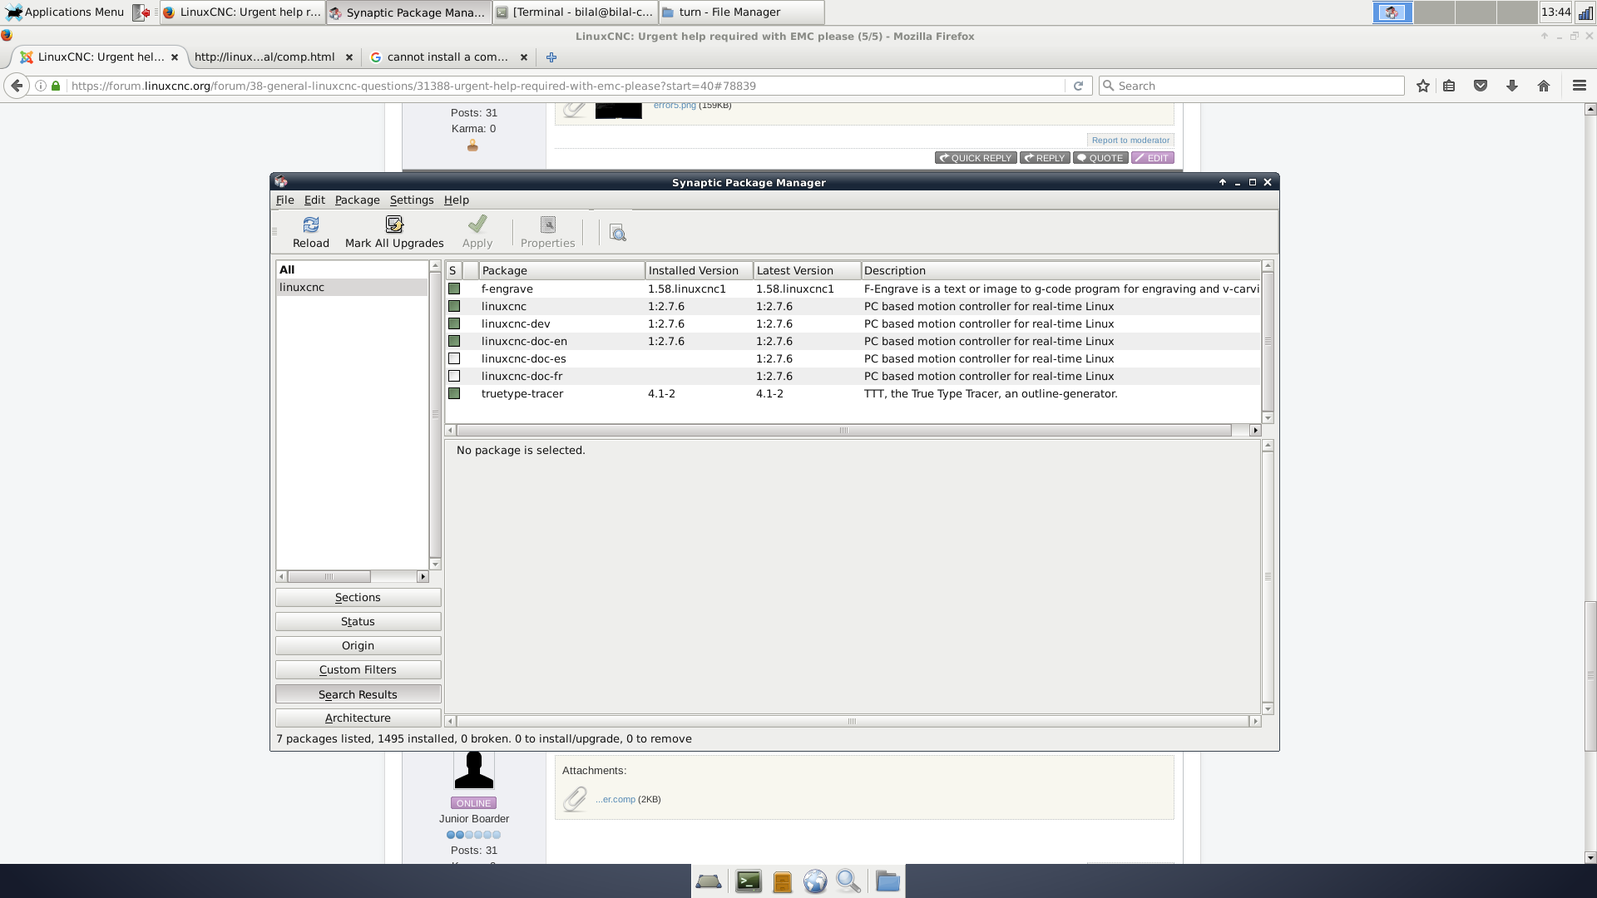The width and height of the screenshot is (1597, 898).
Task: Mark the linuxcnc-doc-fr checkbox
Action: coord(454,376)
